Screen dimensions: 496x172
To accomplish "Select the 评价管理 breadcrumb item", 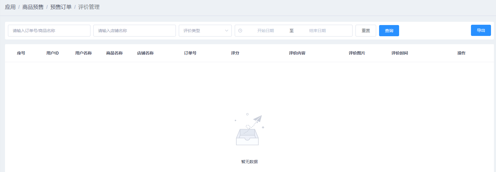I will pyautogui.click(x=89, y=7).
